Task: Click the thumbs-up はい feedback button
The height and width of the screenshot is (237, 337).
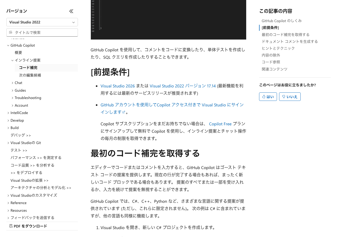Action: [x=268, y=97]
